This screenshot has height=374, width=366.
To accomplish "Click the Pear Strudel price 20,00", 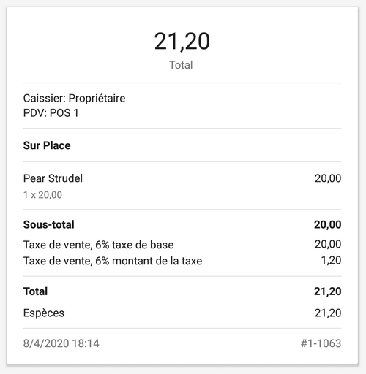I will coord(328,178).
